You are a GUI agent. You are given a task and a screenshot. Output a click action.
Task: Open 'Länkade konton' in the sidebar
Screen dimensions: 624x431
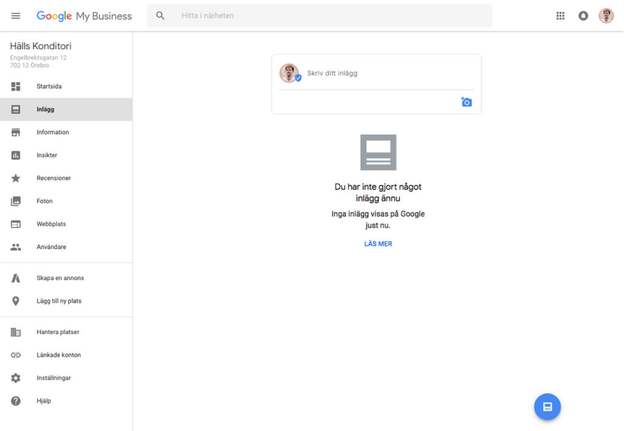(x=66, y=355)
